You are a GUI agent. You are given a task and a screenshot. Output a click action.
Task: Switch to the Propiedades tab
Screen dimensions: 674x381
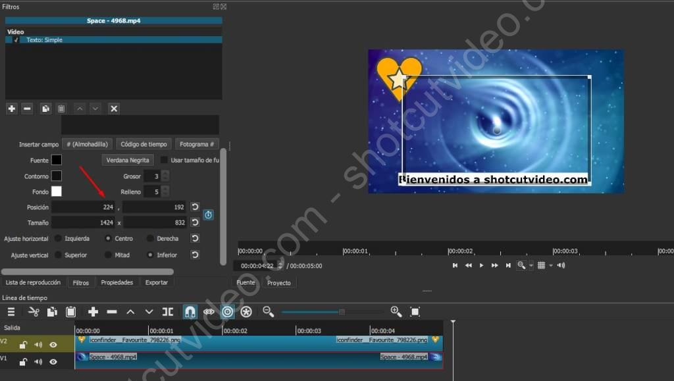117,282
